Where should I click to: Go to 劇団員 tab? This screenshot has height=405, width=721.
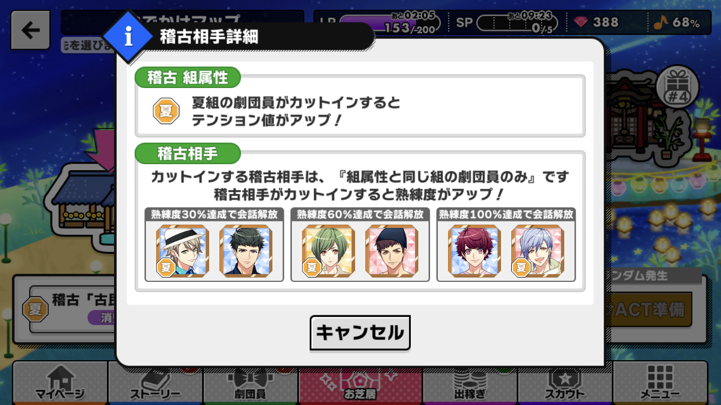click(x=251, y=382)
